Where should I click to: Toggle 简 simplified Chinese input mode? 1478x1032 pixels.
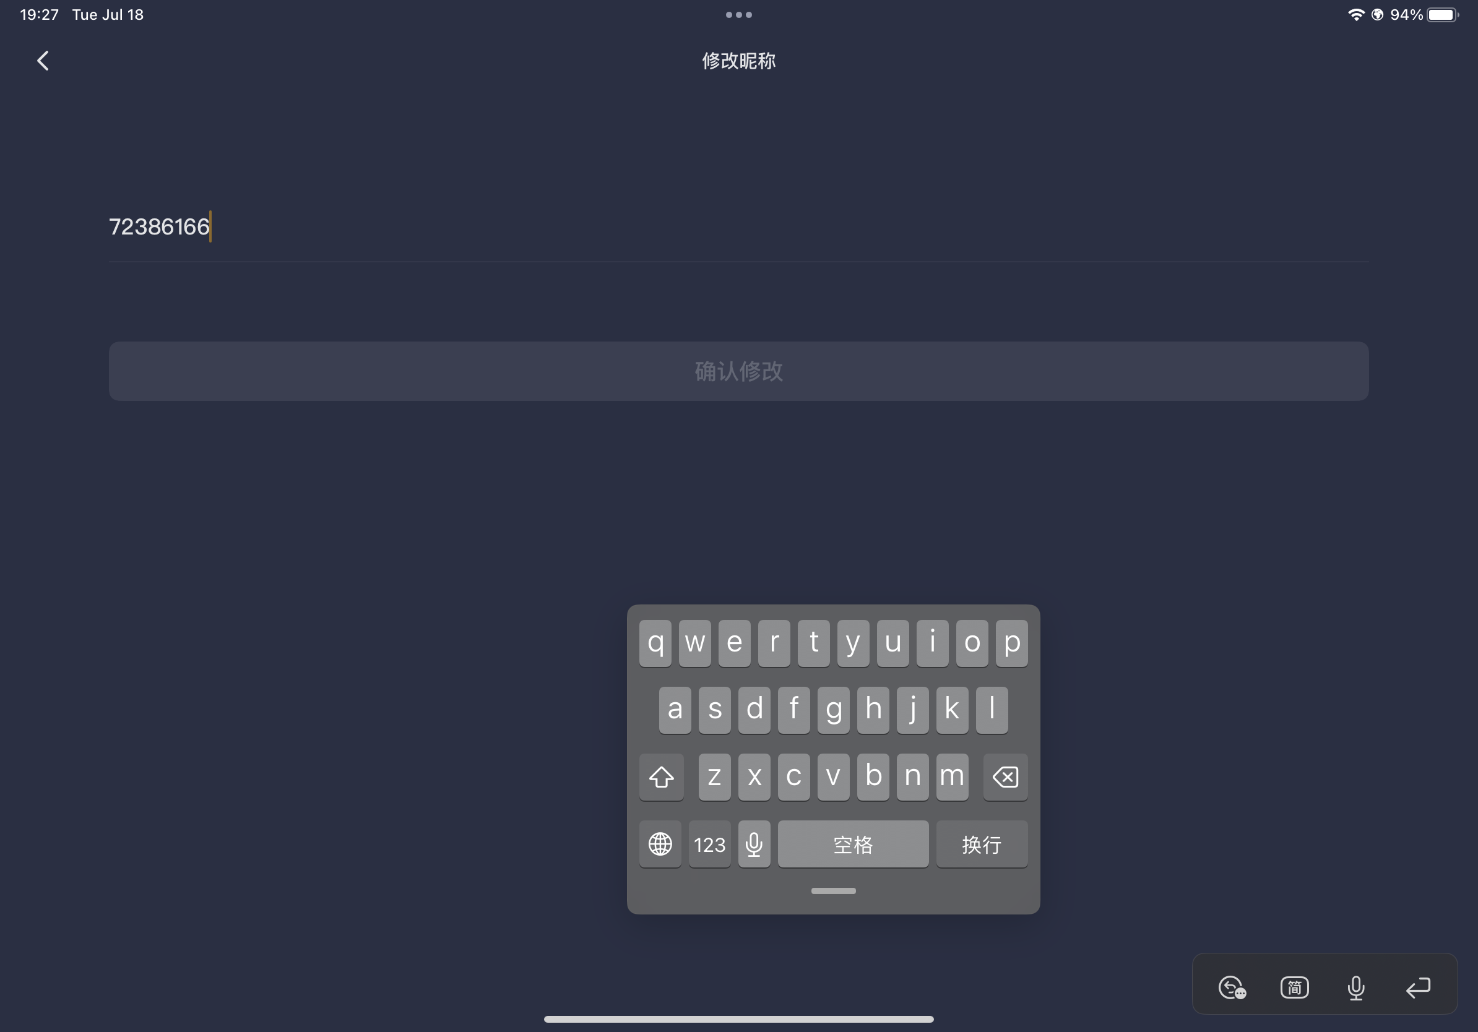(x=1294, y=987)
